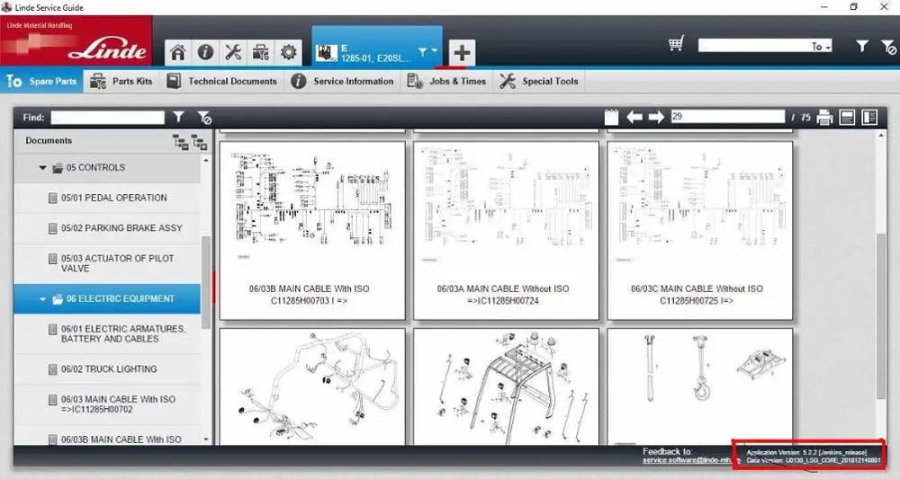Image resolution: width=900 pixels, height=479 pixels.
Task: Open the wiring harness diagram thumbnail
Action: pos(311,386)
